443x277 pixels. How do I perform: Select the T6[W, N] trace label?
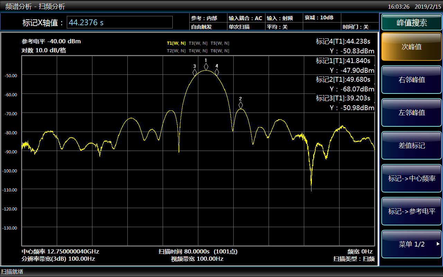pyautogui.click(x=220, y=51)
